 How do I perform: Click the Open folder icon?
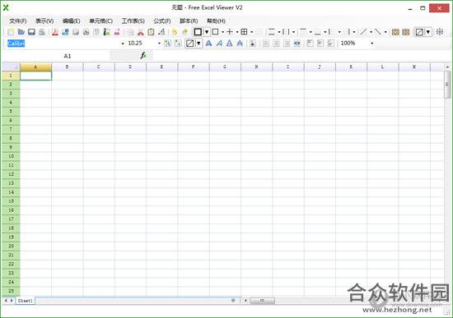pyautogui.click(x=21, y=32)
